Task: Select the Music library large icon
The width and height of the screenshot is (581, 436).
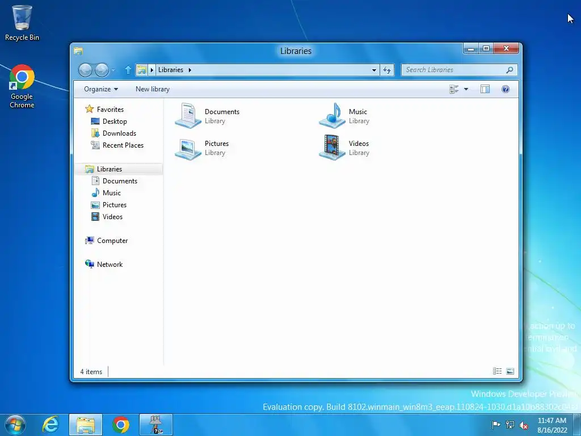Action: click(332, 116)
